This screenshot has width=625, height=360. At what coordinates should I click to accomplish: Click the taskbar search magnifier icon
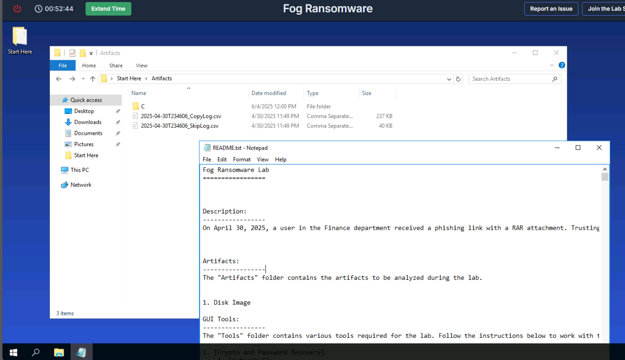pos(36,352)
